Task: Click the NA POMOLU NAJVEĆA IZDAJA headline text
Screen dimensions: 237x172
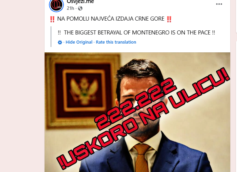Action: 111,19
